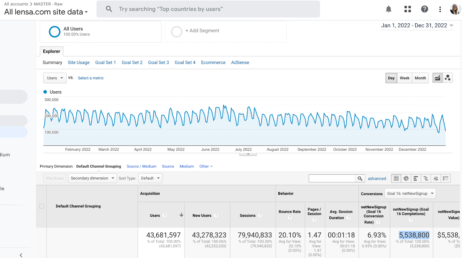The image size is (462, 258).
Task: Switch to motion chart view
Action: tap(448, 78)
